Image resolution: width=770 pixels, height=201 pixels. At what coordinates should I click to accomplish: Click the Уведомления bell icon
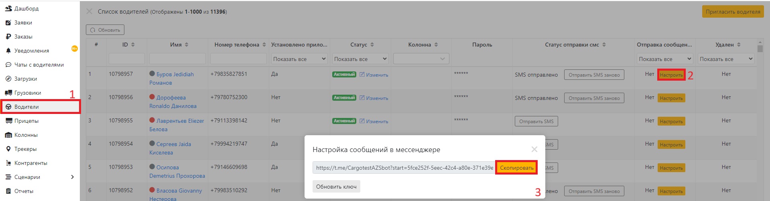click(x=8, y=51)
